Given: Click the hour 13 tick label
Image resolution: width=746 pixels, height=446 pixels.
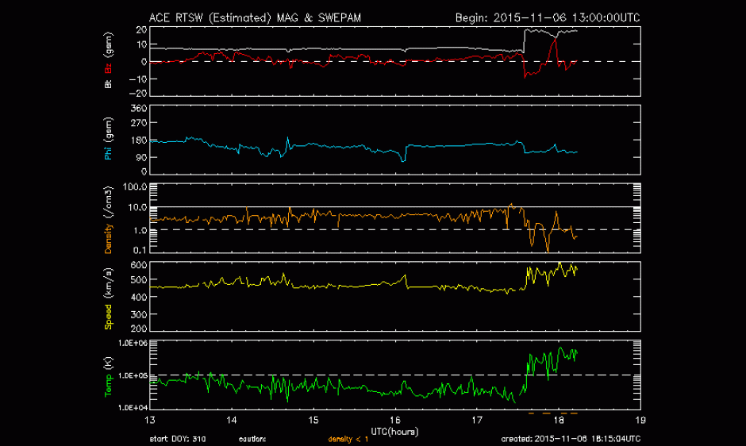Looking at the screenshot, I should click(x=150, y=420).
